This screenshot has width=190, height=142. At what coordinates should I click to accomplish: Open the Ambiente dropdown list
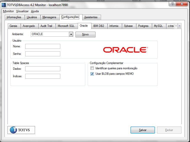71,34
